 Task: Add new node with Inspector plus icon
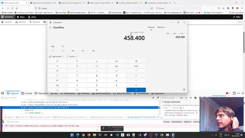click(153, 98)
